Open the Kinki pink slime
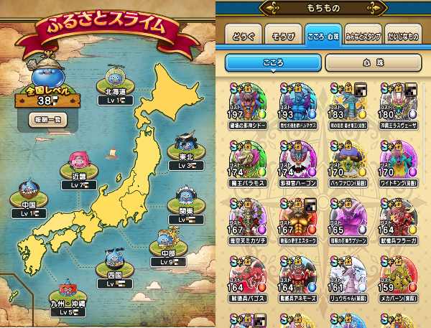 tap(79, 161)
